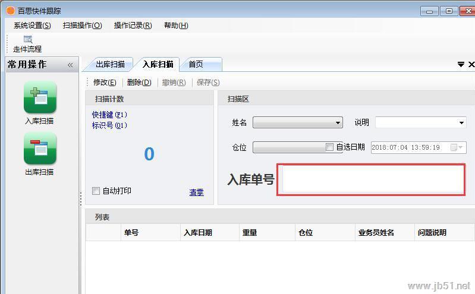Open the 帮助(H) menu
The width and height of the screenshot is (475, 294).
pos(176,26)
